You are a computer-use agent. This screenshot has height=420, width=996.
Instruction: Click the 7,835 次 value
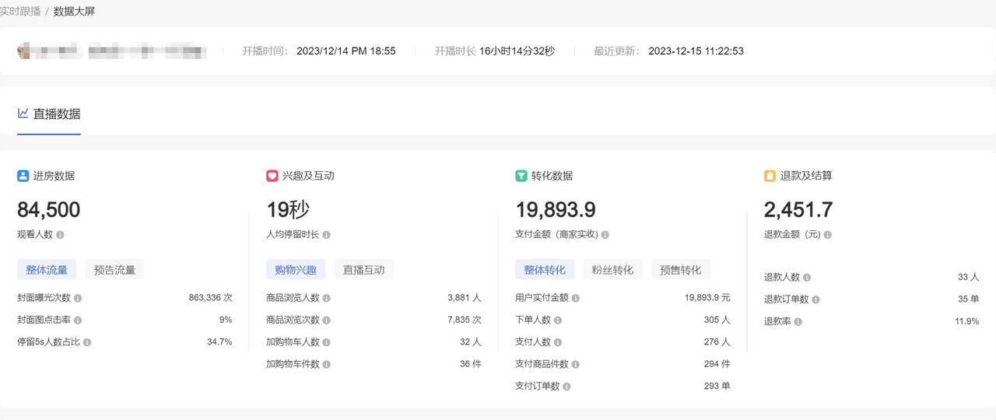coord(465,320)
